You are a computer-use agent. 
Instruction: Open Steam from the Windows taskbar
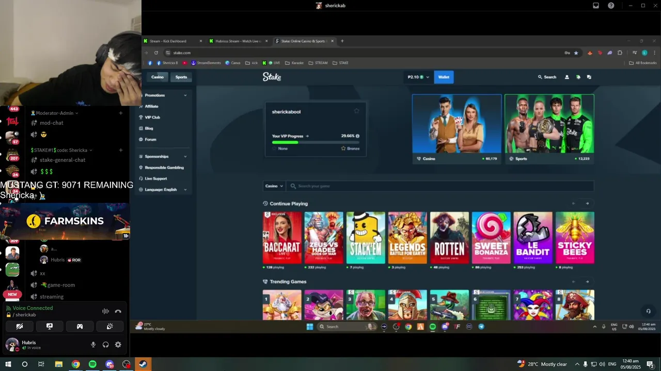click(143, 364)
